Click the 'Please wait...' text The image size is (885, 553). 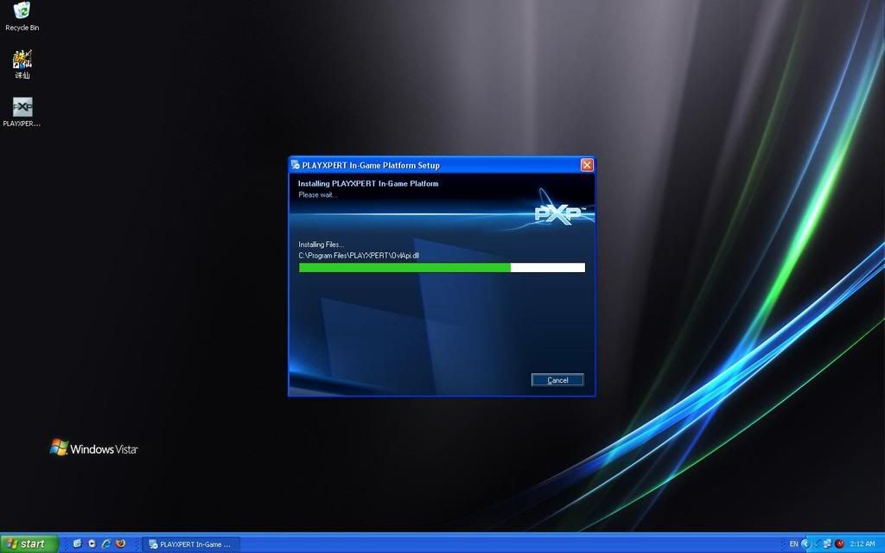coord(318,194)
